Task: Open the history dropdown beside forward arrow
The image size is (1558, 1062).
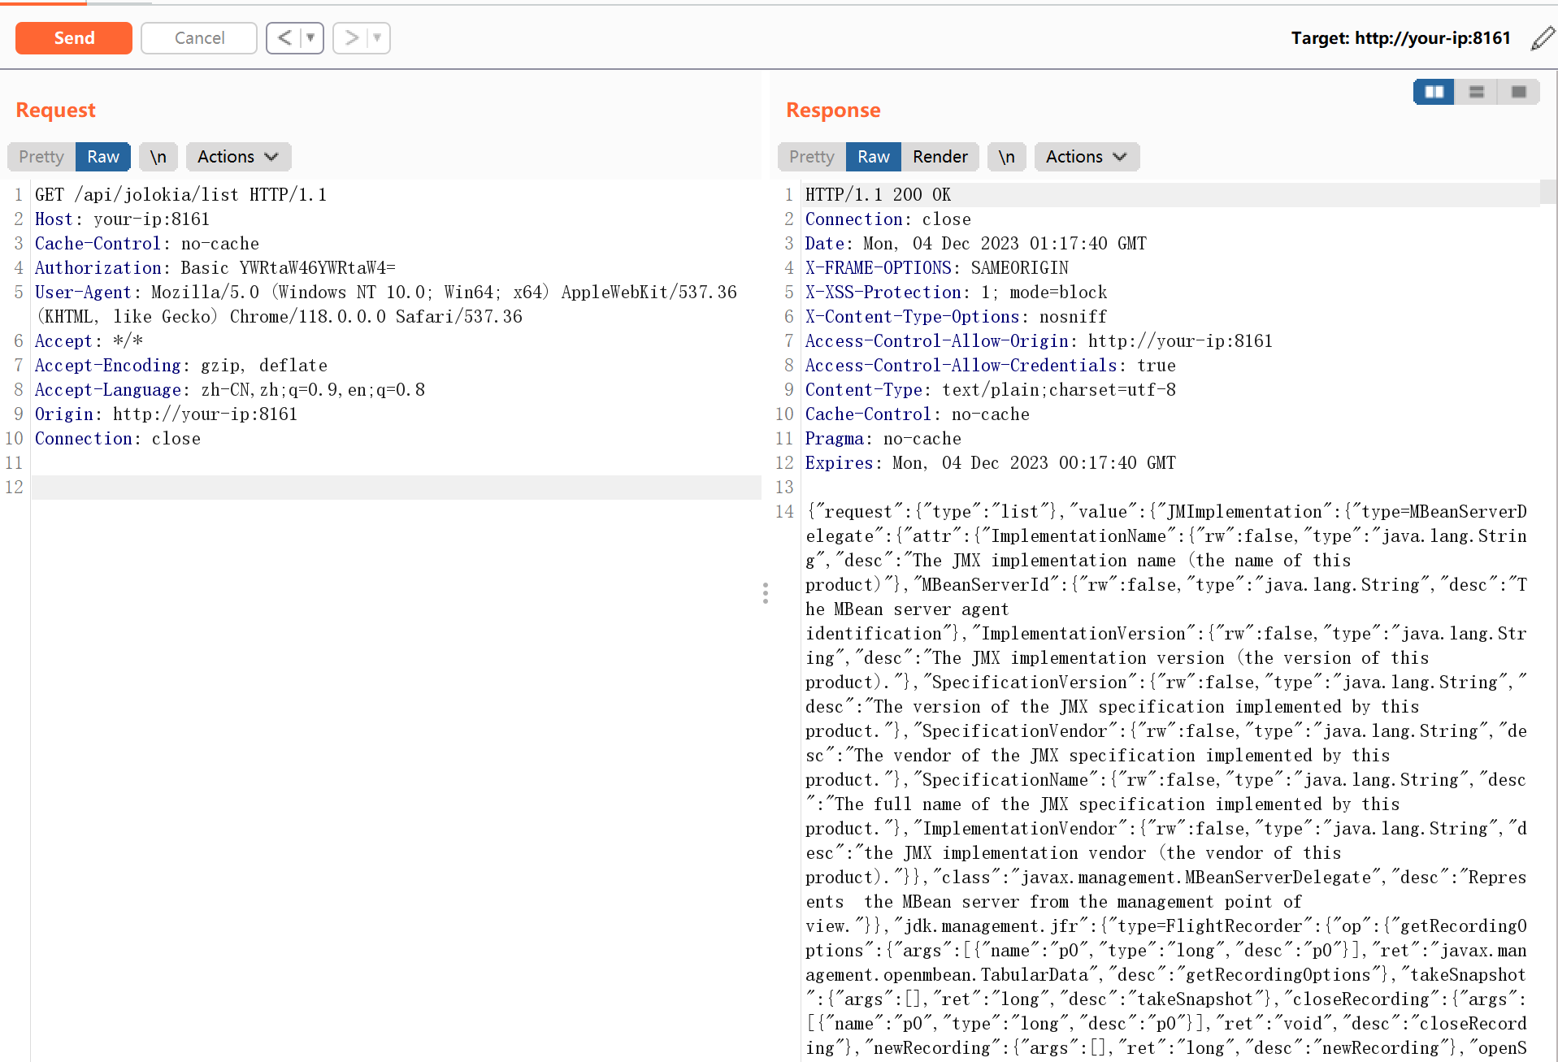Action: coord(377,38)
